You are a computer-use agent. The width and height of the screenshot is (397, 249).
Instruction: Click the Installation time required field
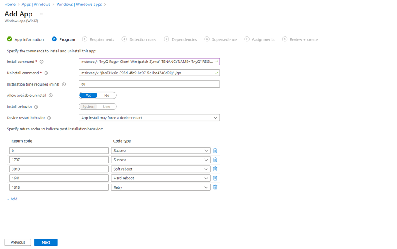tap(149, 84)
